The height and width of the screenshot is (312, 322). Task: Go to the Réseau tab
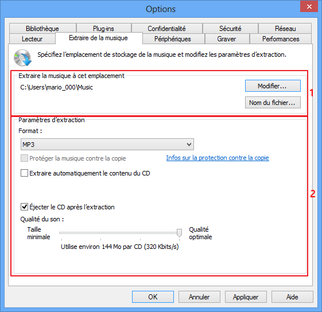point(285,28)
